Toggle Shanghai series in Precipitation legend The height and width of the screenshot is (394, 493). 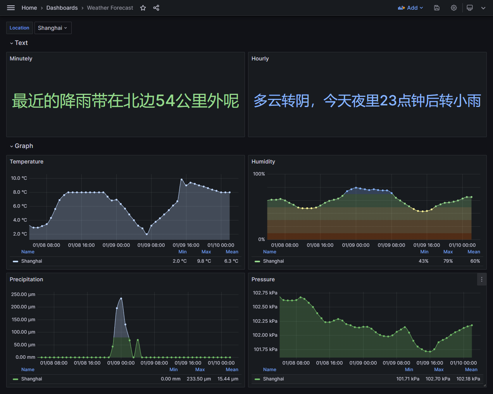[x=32, y=379]
